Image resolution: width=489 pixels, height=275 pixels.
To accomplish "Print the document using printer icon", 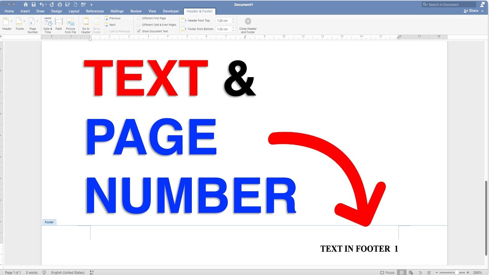I will tap(60, 5).
